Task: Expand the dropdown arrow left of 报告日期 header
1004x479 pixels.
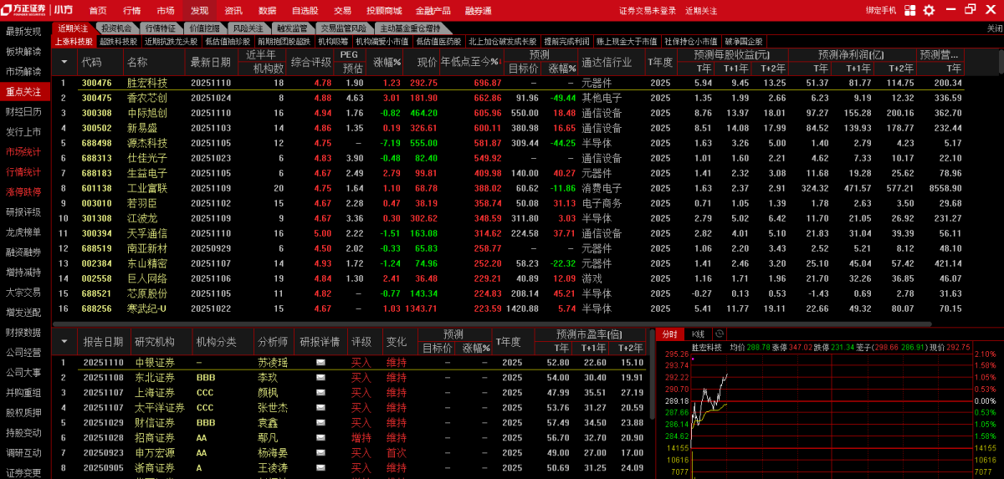Action: tap(64, 342)
